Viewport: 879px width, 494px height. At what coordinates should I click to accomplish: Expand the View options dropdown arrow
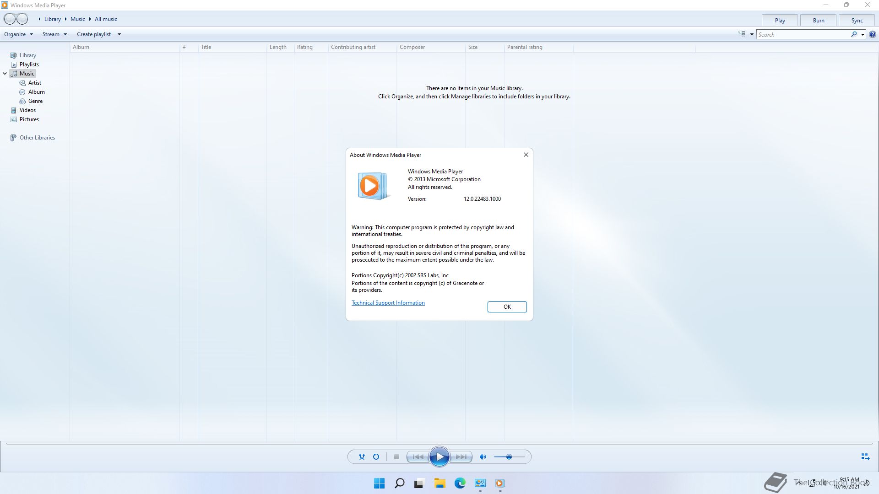(x=752, y=34)
